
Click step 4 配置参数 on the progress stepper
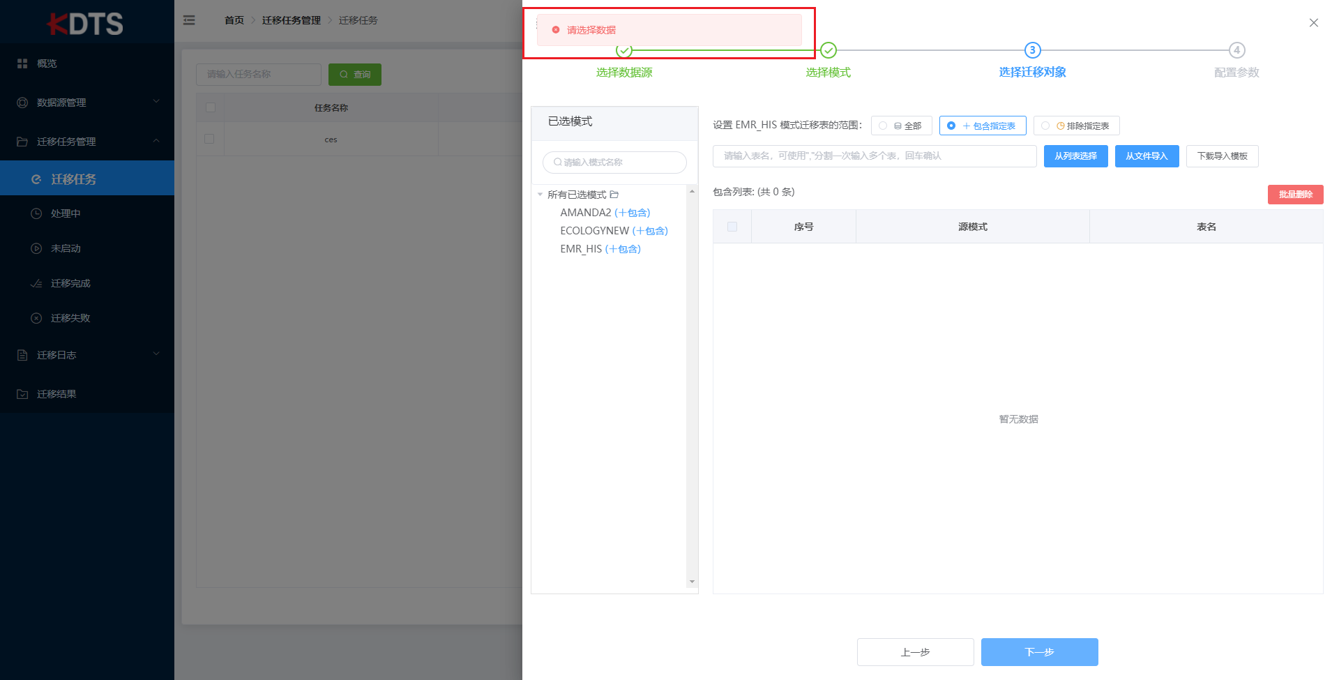(x=1236, y=50)
